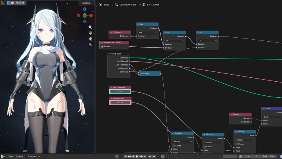Click the Line Material output socket
This screenshot has height=159, width=282.
(x=130, y=61)
